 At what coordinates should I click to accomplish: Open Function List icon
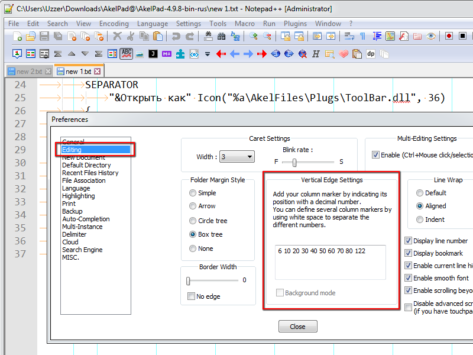(404, 36)
